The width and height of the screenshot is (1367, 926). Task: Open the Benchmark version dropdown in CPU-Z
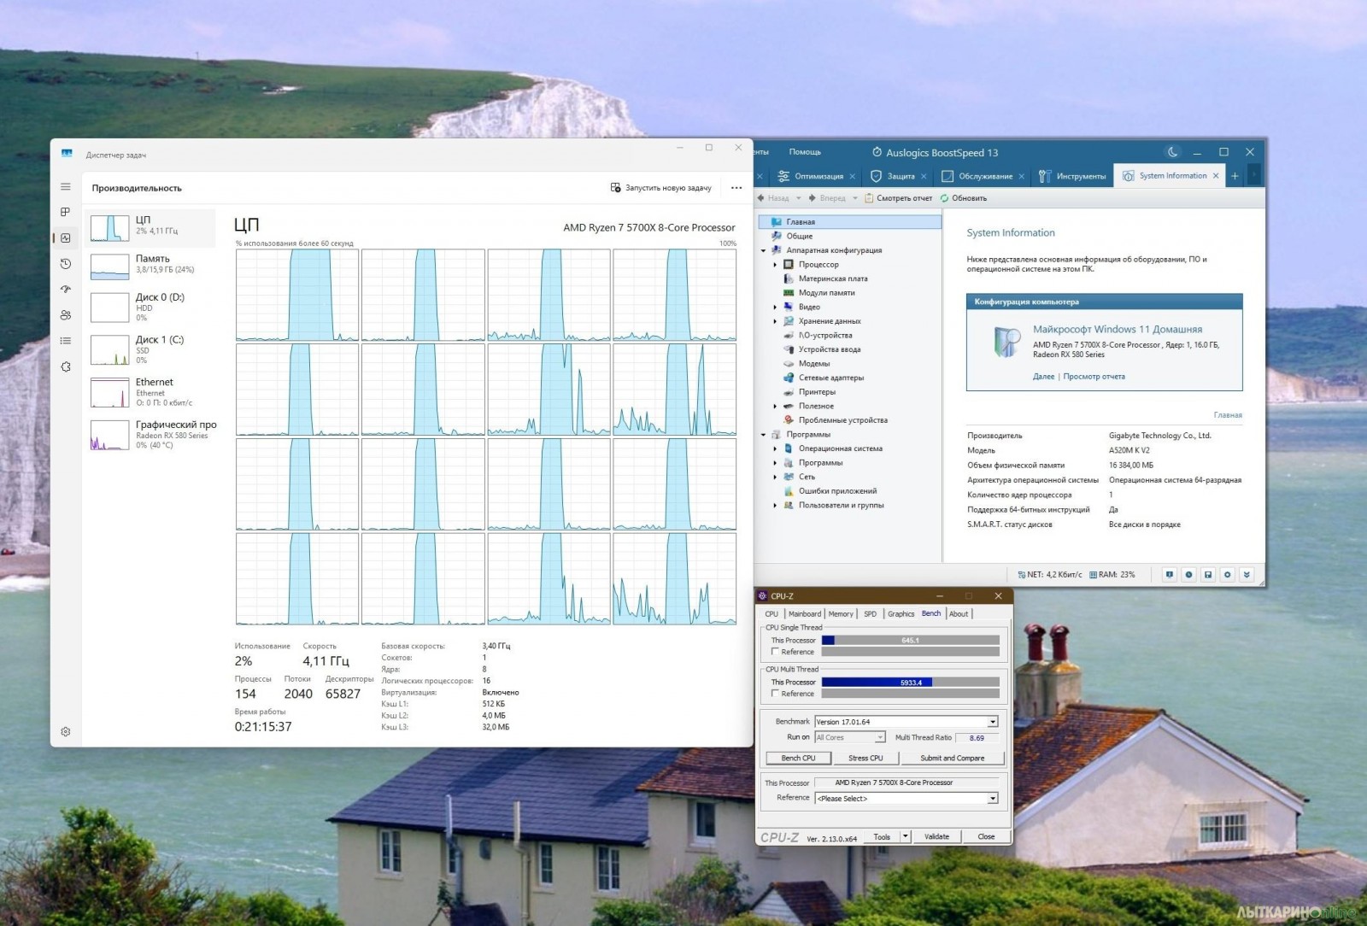[x=993, y=722]
